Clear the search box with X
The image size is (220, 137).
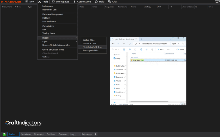pos(179,44)
